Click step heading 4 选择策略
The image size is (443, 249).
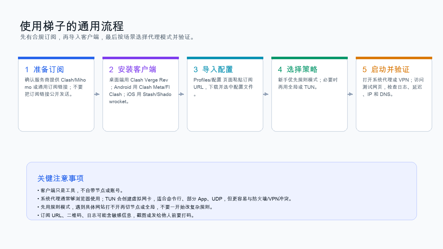coord(298,69)
